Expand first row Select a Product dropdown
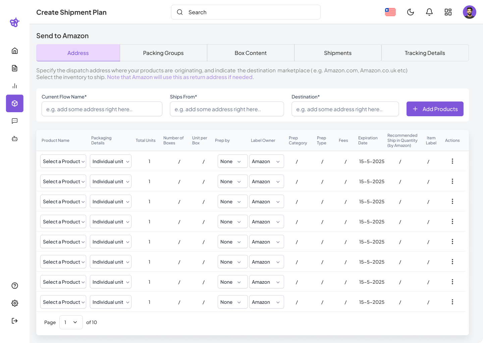483x343 pixels. pos(63,161)
